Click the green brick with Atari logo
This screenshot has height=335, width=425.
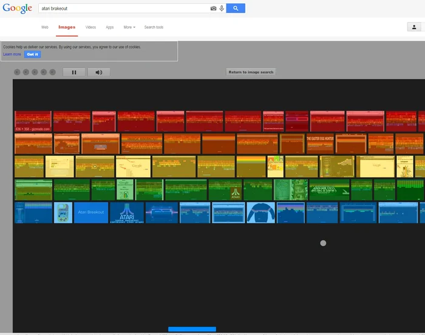click(225, 189)
